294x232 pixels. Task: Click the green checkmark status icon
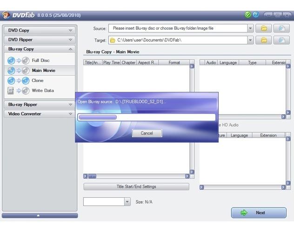point(247,14)
